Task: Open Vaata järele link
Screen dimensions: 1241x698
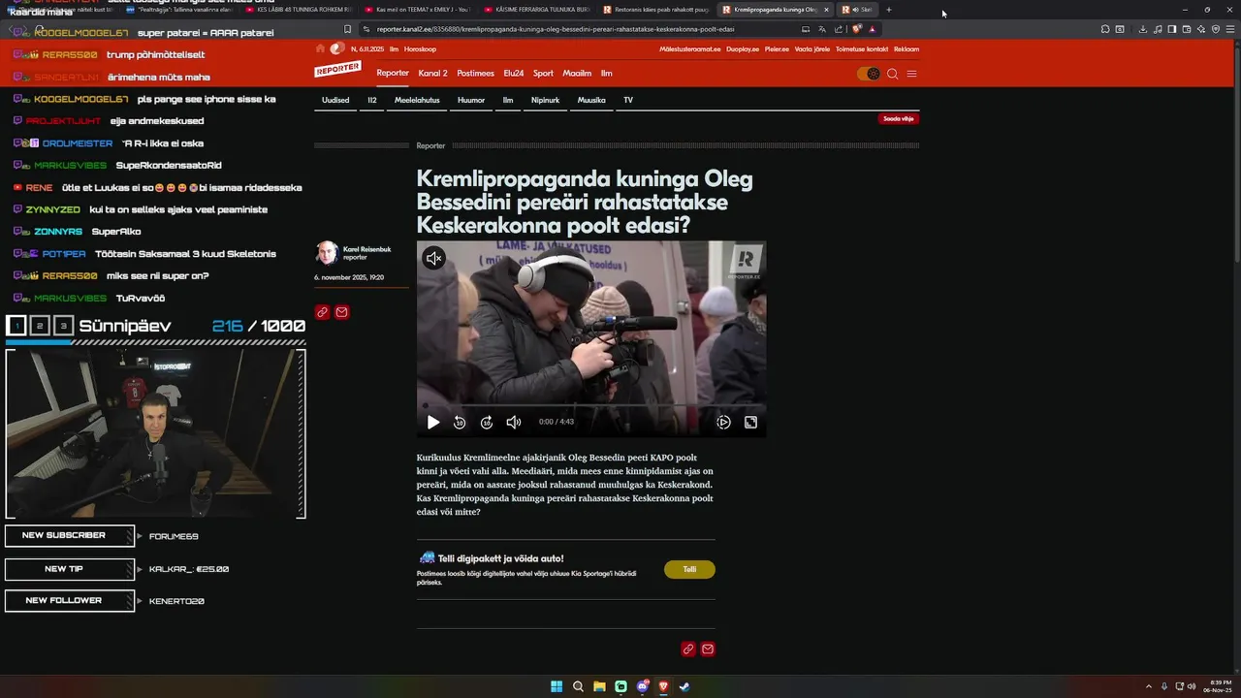Action: click(x=812, y=48)
